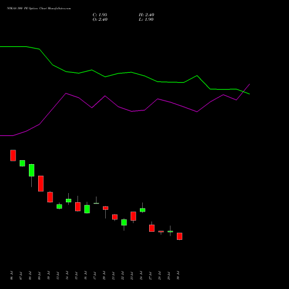Viewport: 289px width, 289px height.
Task: Select the green candlestick for 08 Jul
Action: pyautogui.click(x=32, y=171)
